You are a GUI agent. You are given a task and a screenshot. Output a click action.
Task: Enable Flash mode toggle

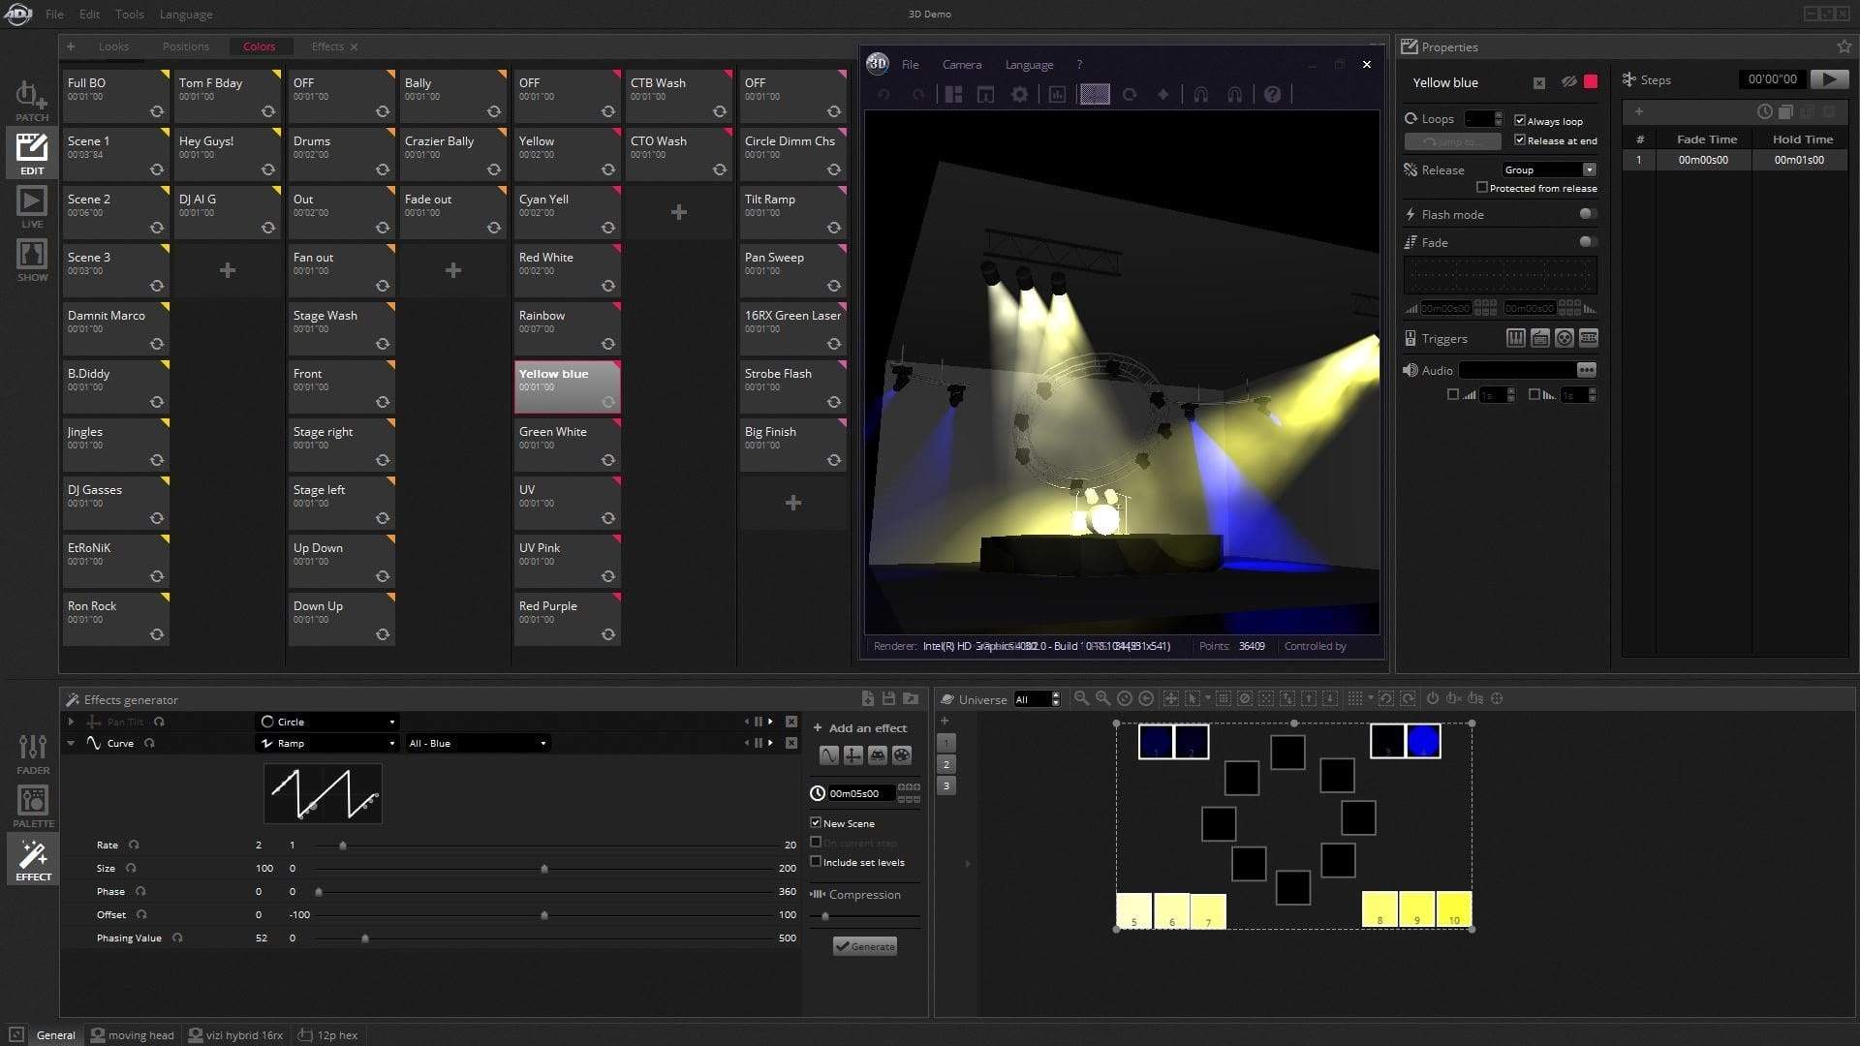coord(1587,214)
